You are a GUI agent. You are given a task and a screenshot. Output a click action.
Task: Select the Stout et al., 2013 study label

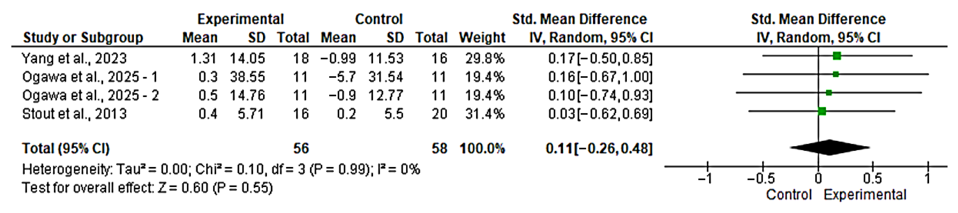click(74, 114)
